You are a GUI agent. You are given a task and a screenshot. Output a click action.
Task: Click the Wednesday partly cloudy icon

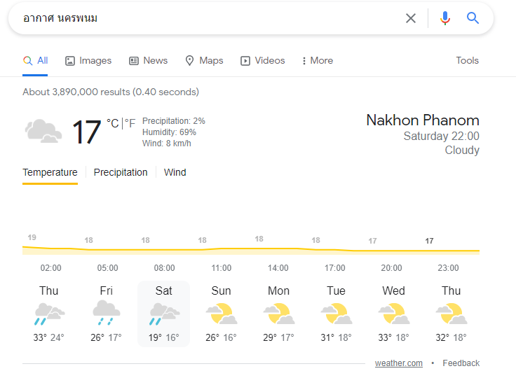pyautogui.click(x=393, y=314)
